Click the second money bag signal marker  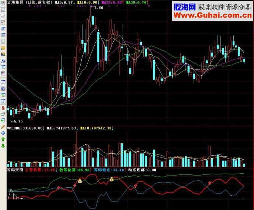112,179
